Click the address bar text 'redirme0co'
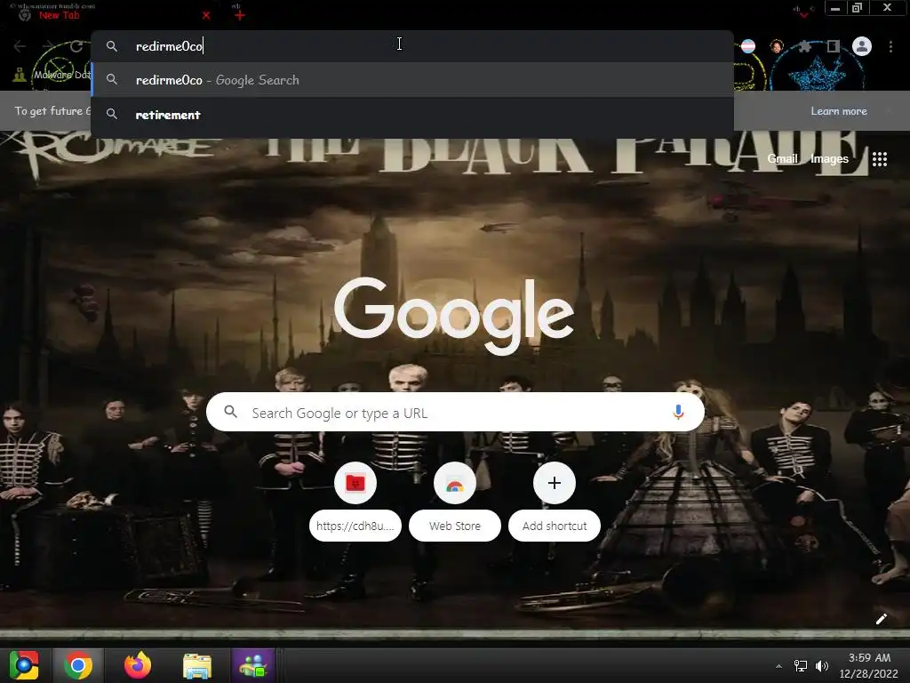The image size is (910, 683). point(169,46)
